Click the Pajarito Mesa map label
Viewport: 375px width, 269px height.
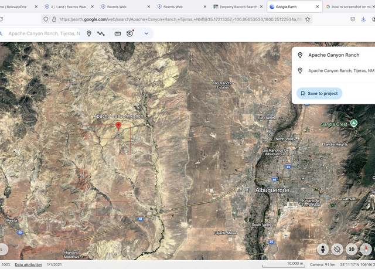click(x=225, y=233)
